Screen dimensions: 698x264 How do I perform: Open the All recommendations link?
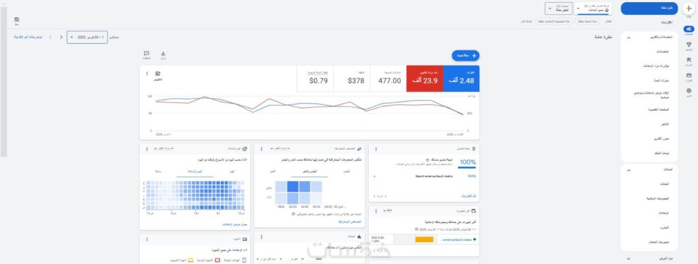[x=468, y=196]
